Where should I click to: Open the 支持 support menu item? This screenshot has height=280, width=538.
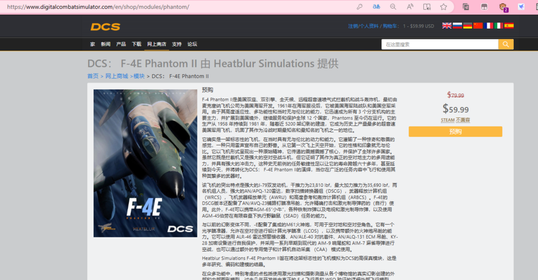click(176, 44)
